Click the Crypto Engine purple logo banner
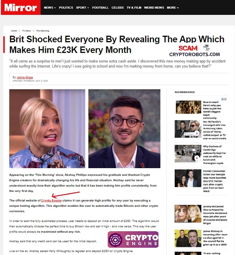235x255 pixels. click(x=133, y=239)
